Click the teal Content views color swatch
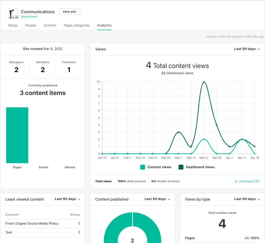Viewport: 265px width, 243px height. 142,167
